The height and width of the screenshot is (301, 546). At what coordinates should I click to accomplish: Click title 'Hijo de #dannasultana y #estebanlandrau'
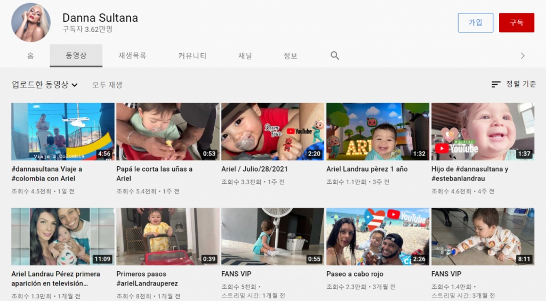click(470, 174)
